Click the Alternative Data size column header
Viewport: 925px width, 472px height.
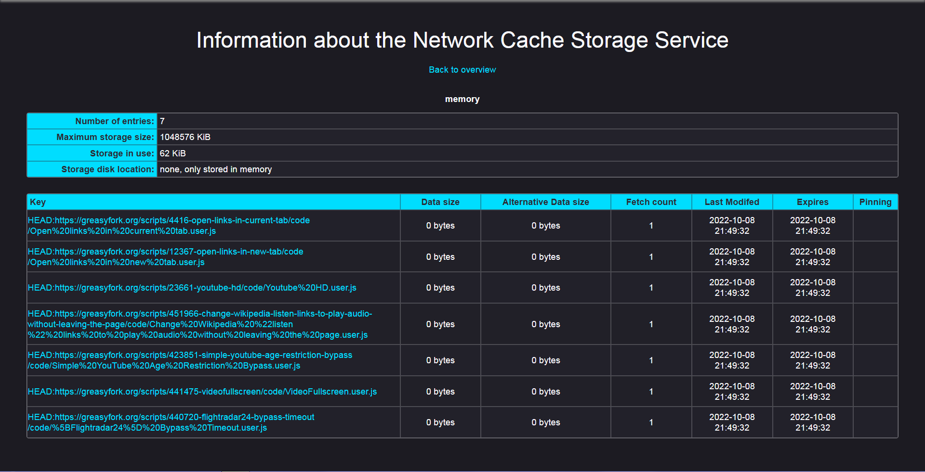(x=546, y=202)
